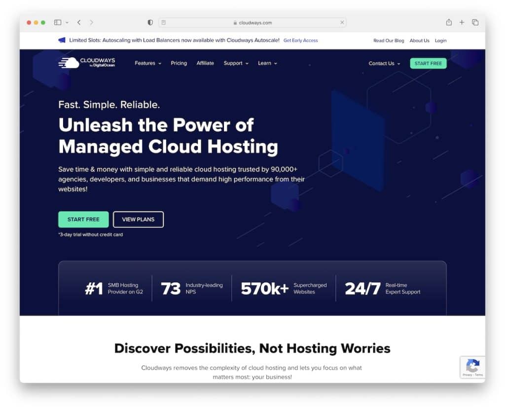Expand the Contact Us dropdown

[x=384, y=64]
